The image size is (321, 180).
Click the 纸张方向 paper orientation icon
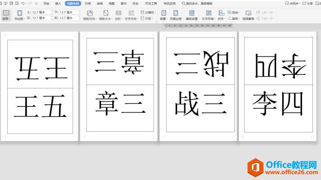[90, 13]
